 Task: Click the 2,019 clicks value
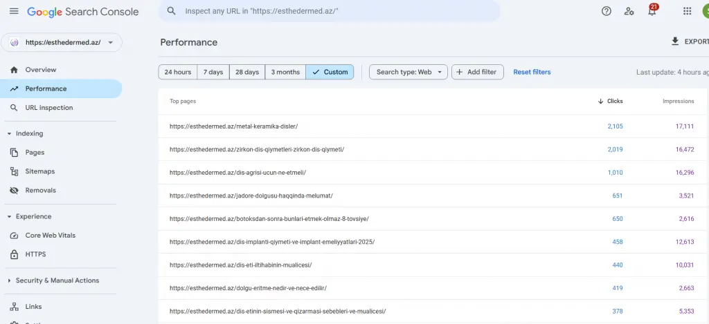[615, 149]
